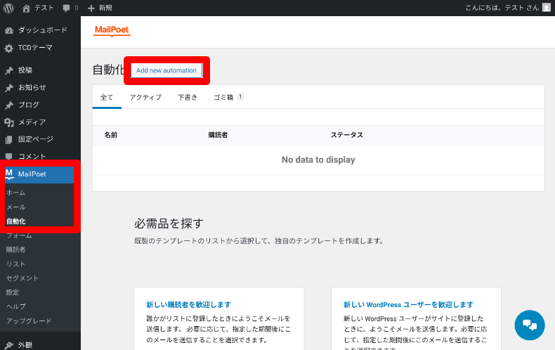Screen dimensions: 555x350
Task: Click the pin icon beside お知らせ
Action: pos(9,88)
